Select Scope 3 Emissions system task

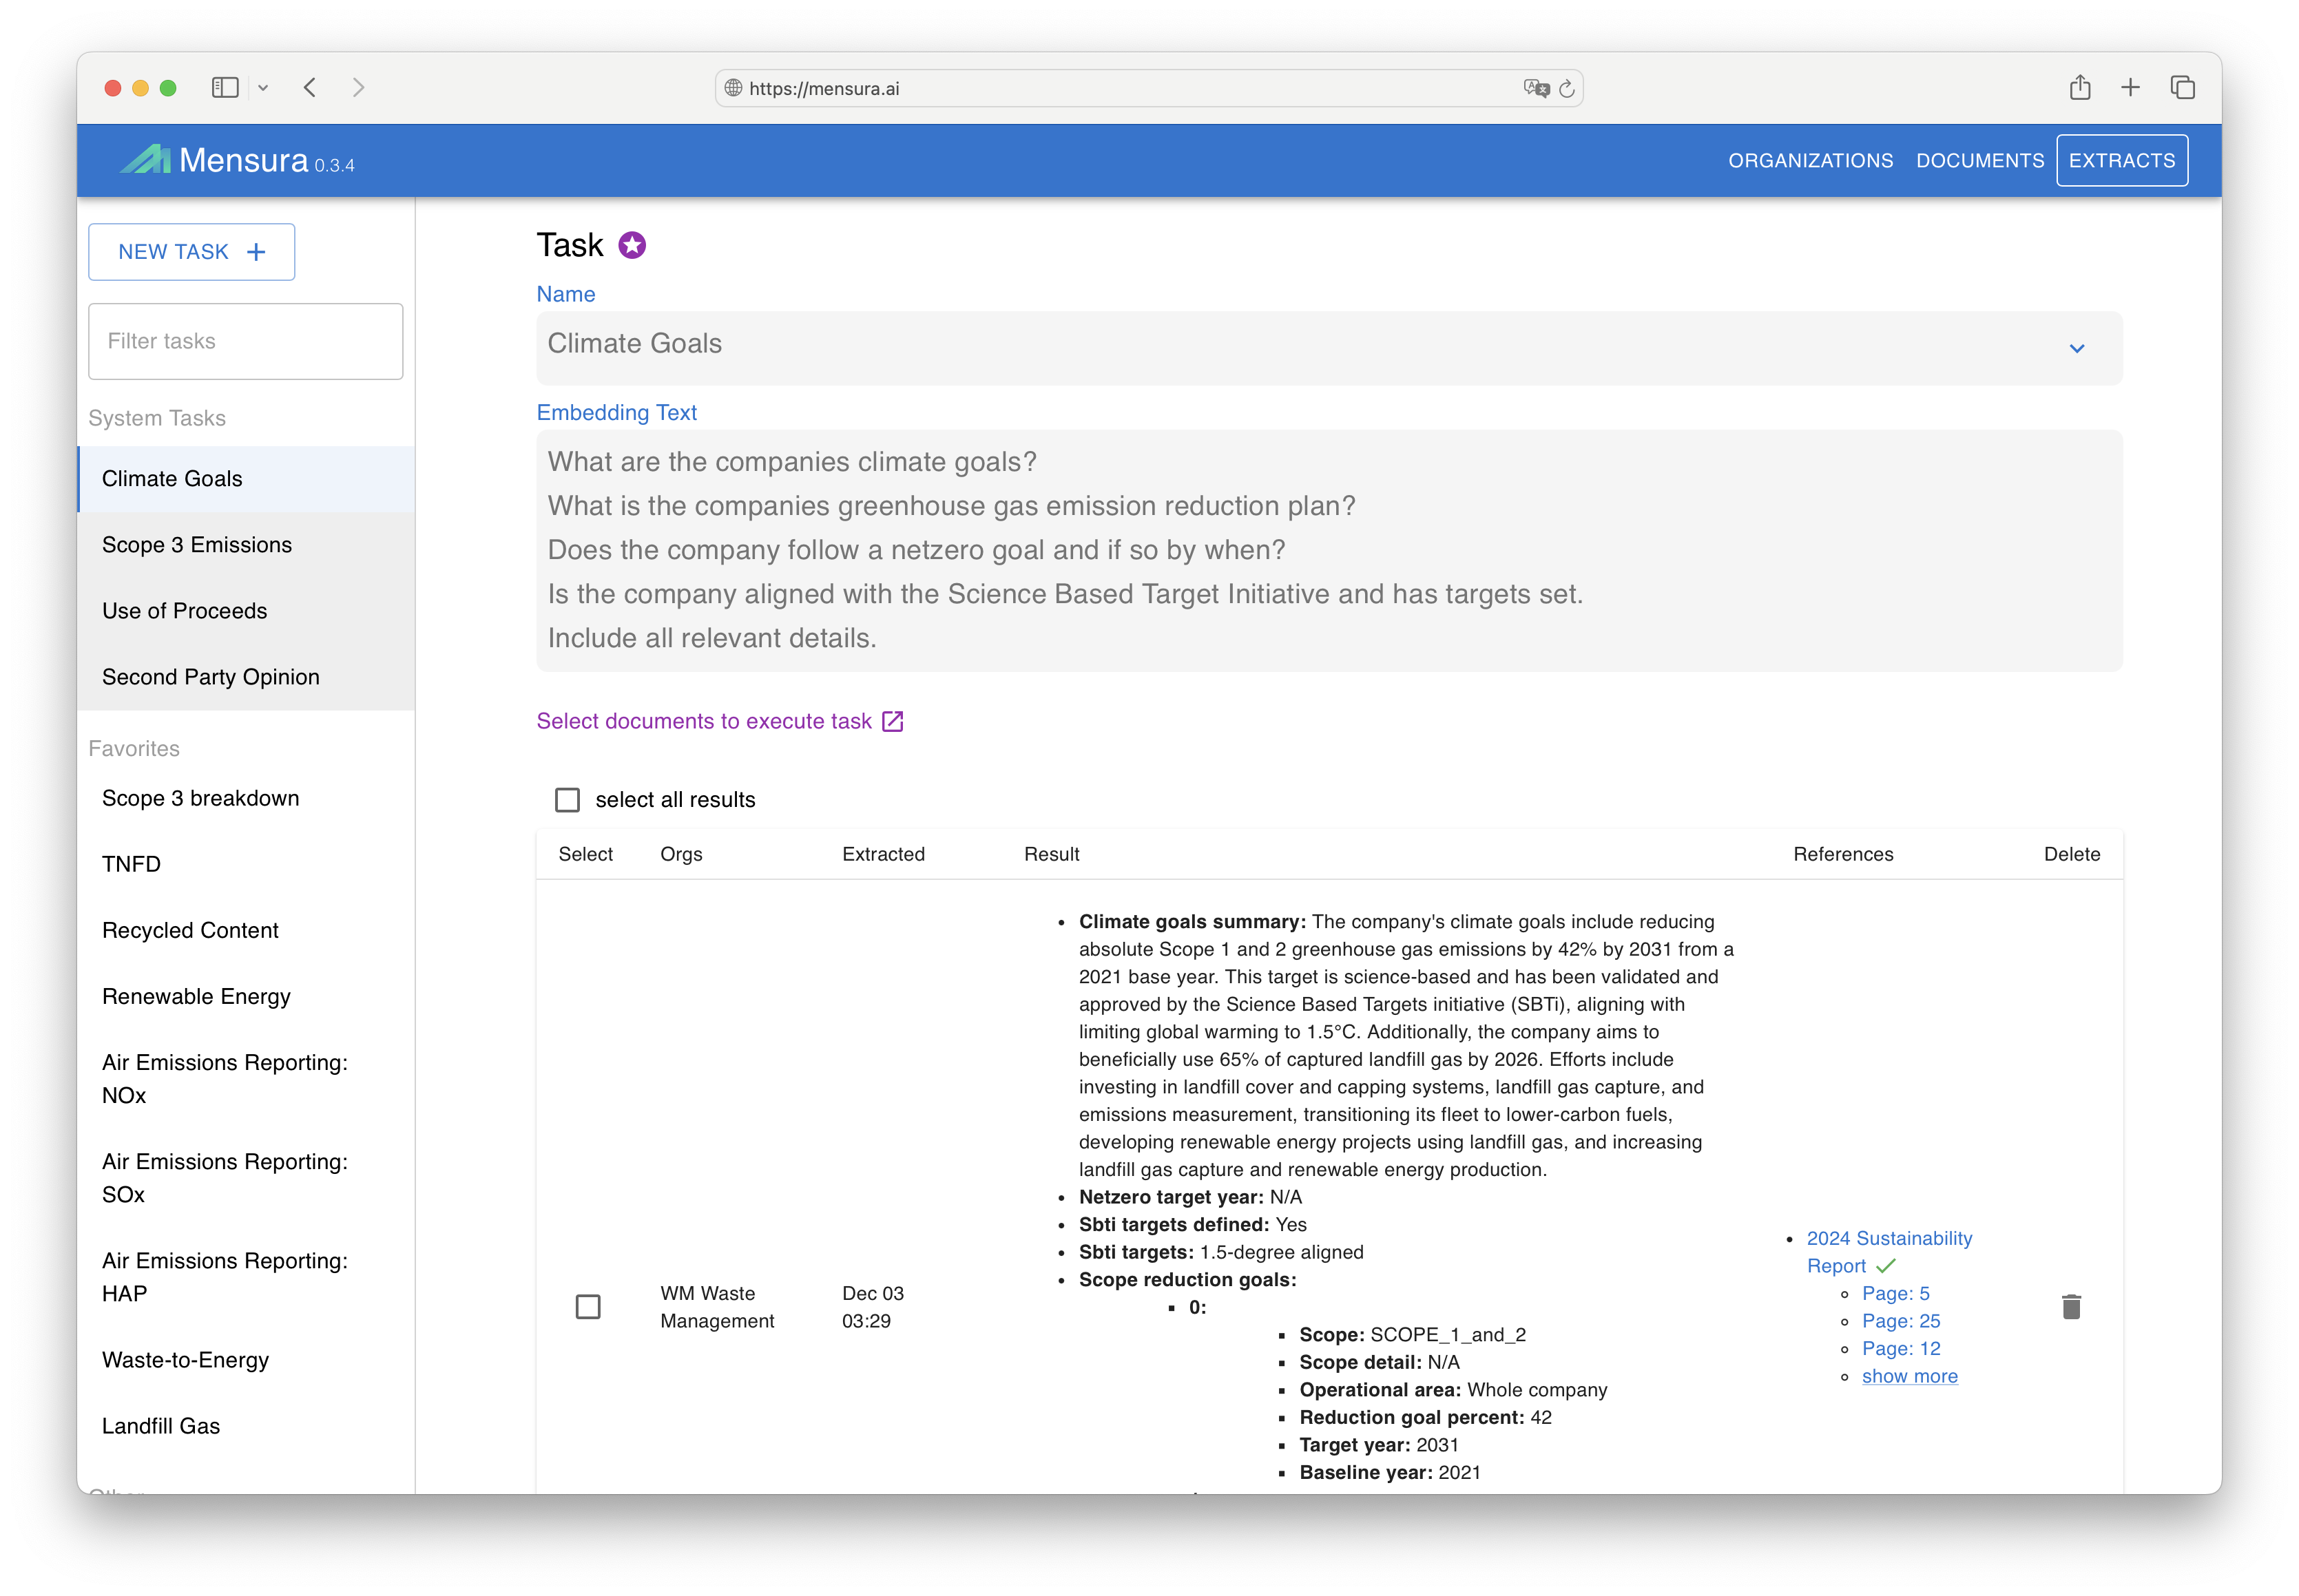[197, 545]
